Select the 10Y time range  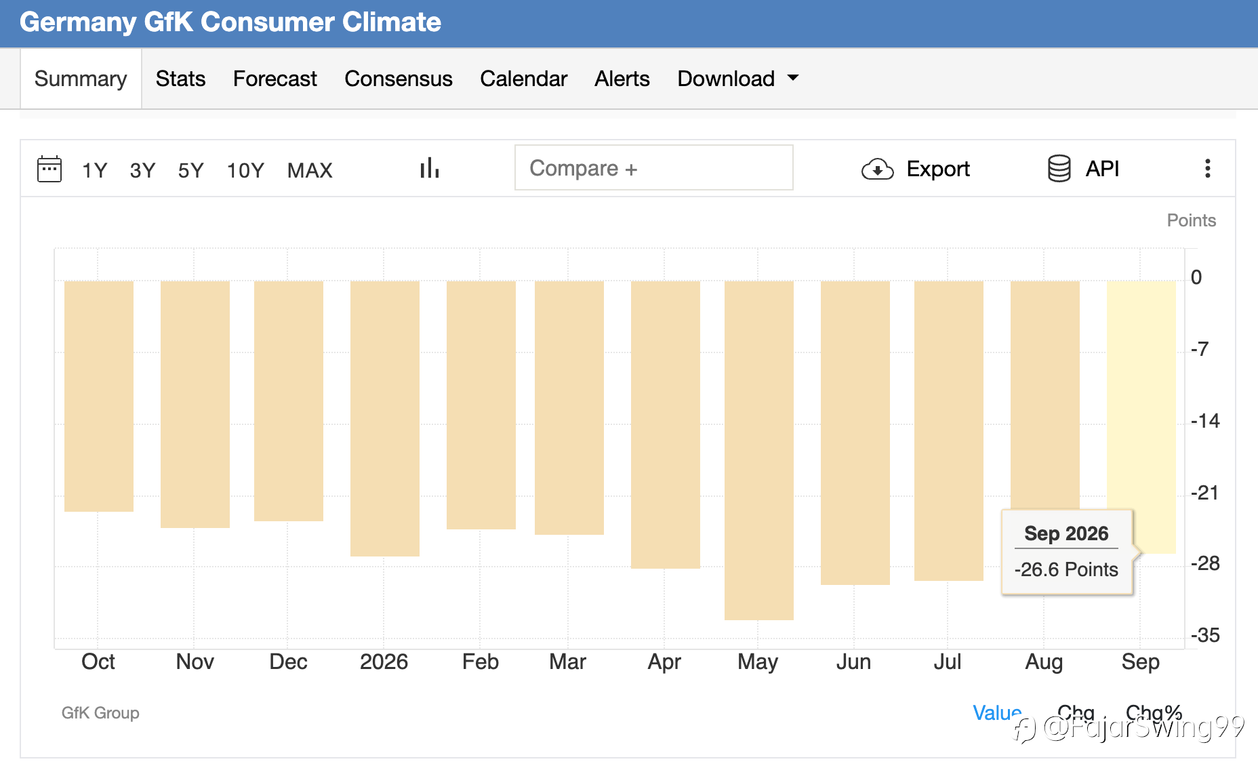245,170
